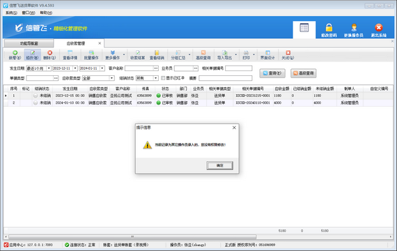The image size is (397, 251).
Task: Click the horizontal scrollbar at the bottom
Action: tap(132, 236)
